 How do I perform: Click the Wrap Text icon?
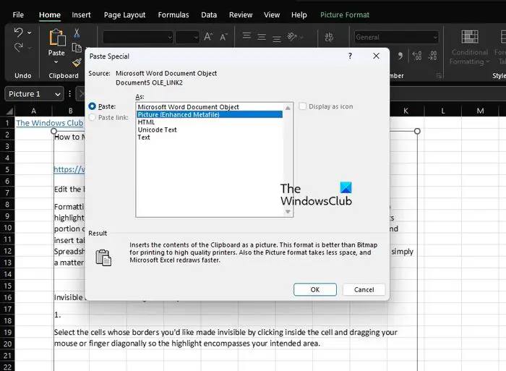tap(329, 37)
